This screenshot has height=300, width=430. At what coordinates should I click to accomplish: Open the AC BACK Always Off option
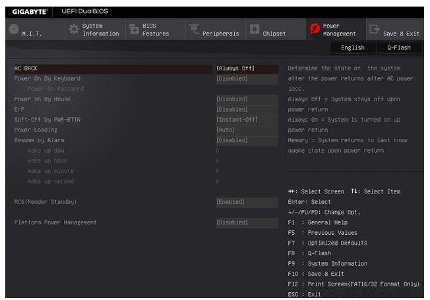(246, 68)
